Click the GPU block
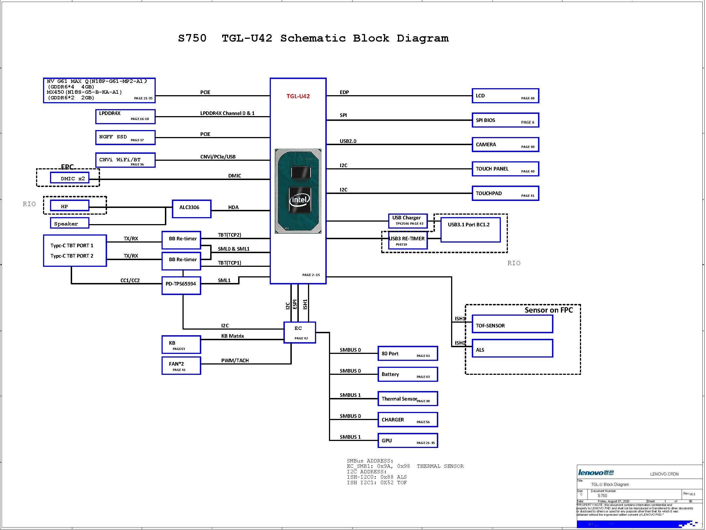Image resolution: width=706 pixels, height=530 pixels. 408,441
